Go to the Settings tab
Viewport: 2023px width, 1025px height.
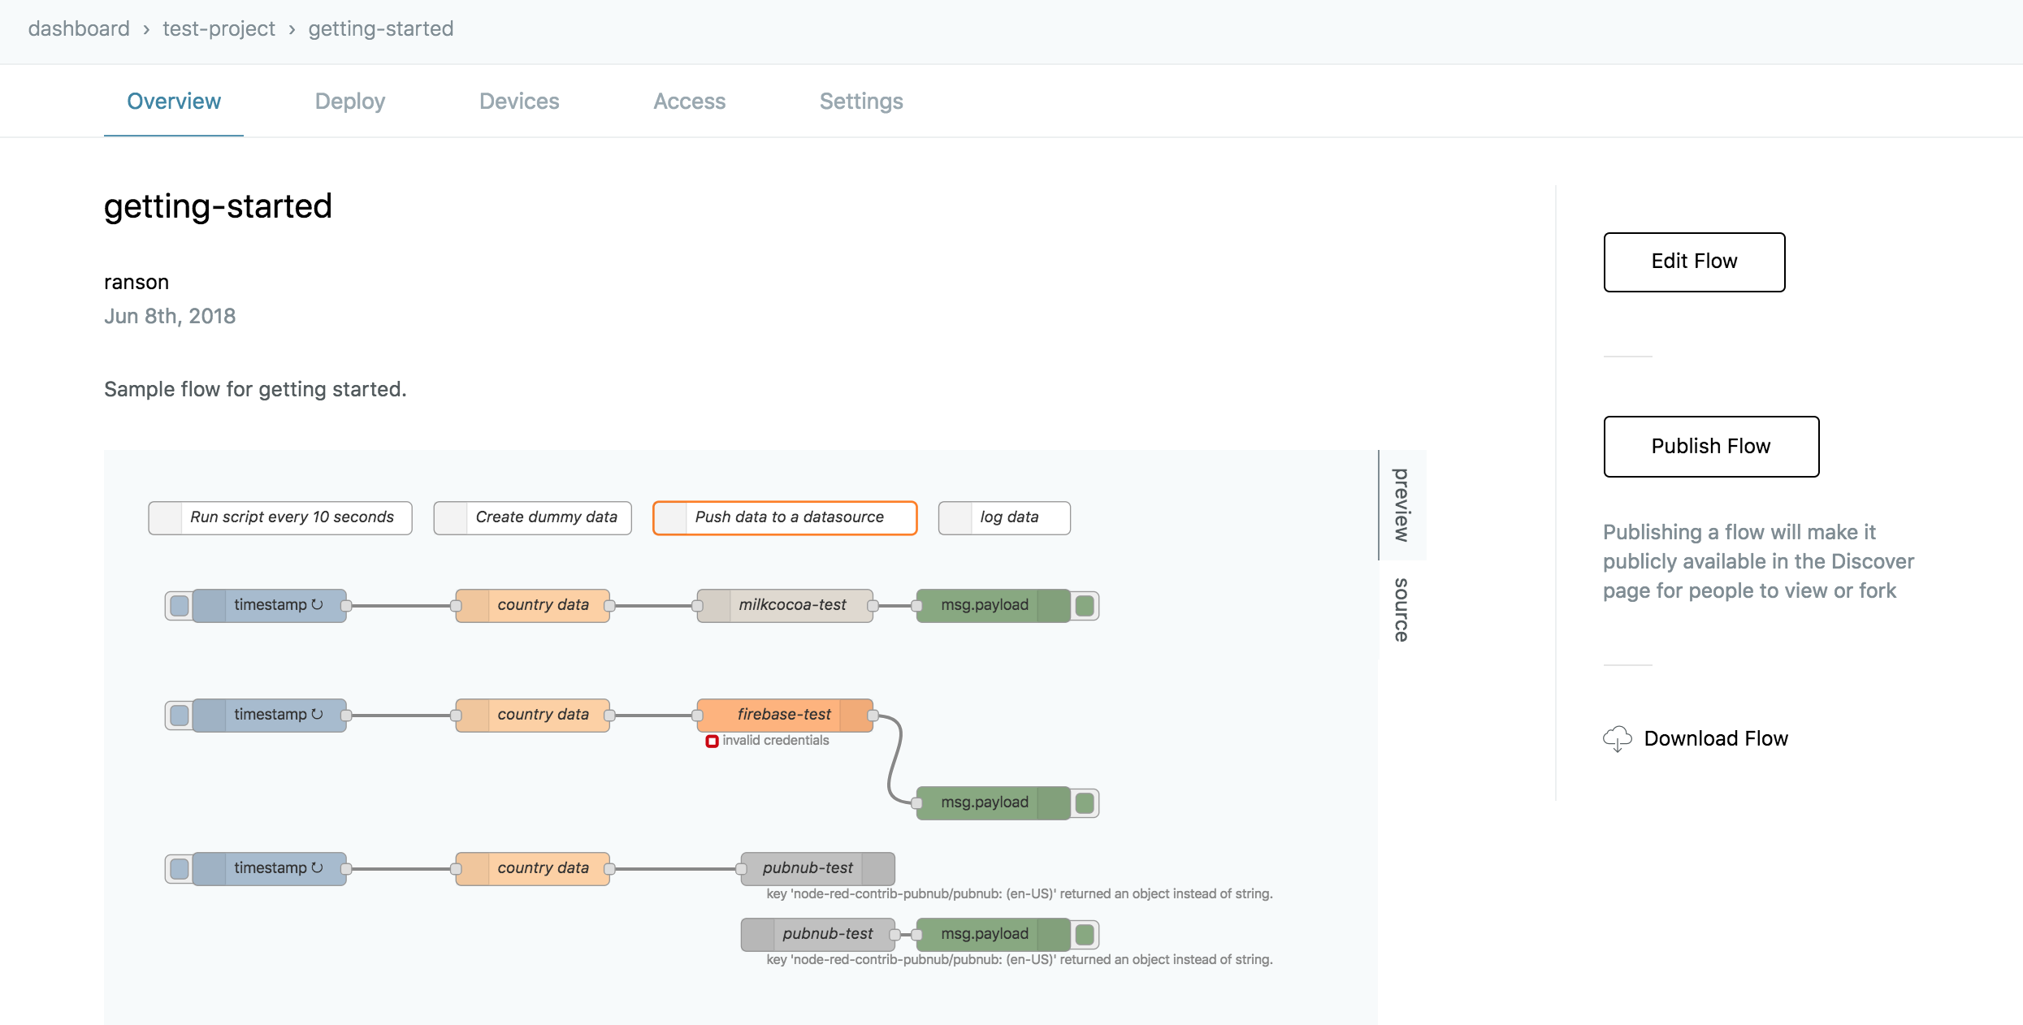[x=861, y=102]
